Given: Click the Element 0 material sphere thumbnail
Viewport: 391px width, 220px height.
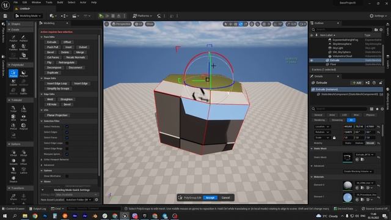Looking at the screenshot, I should coord(348,185).
